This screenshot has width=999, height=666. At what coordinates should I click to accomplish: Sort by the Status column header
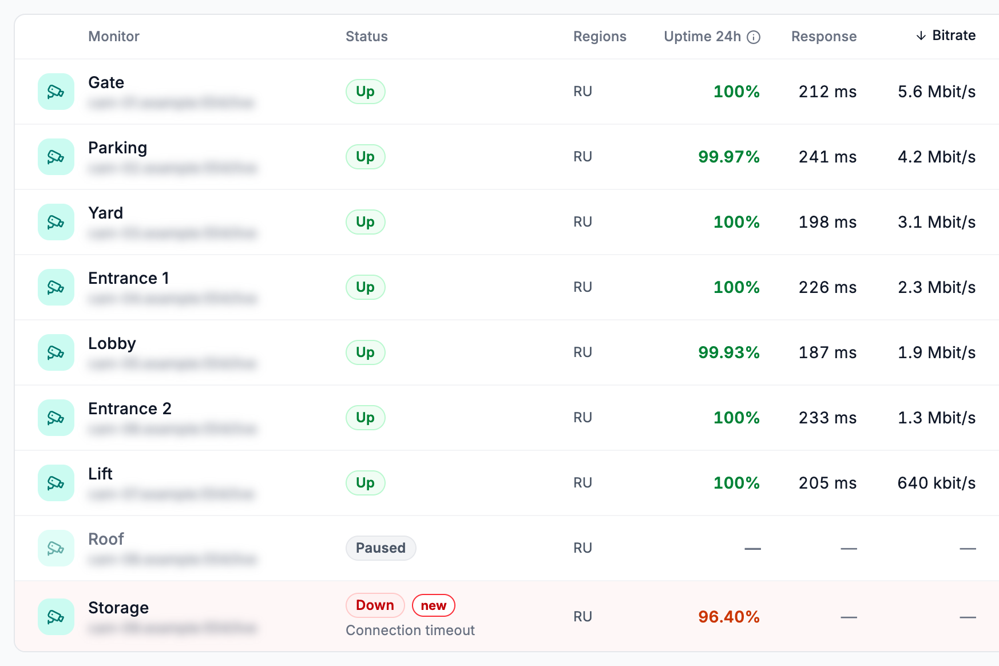[x=367, y=37]
